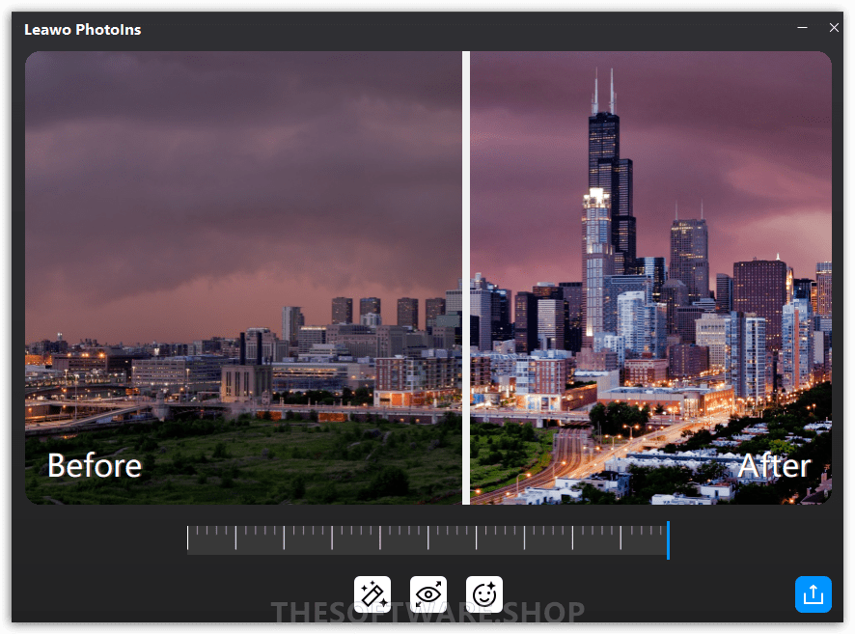Click the blue slider handle on ruler
Screen dimensions: 855x634
coord(668,540)
